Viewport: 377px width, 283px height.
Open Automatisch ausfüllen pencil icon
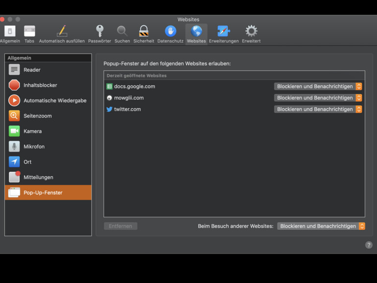(x=62, y=31)
